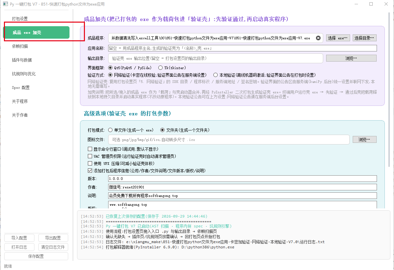Screen dimensions: 394x270
Task: Click the app icon in the title bar
Action: pos(5,4)
